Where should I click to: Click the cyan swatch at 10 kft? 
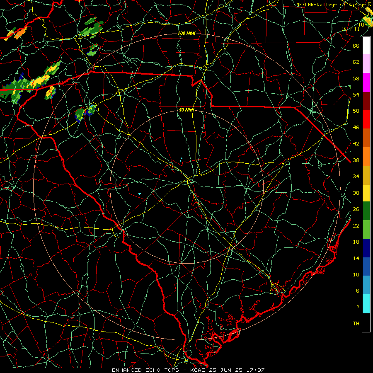366,304
